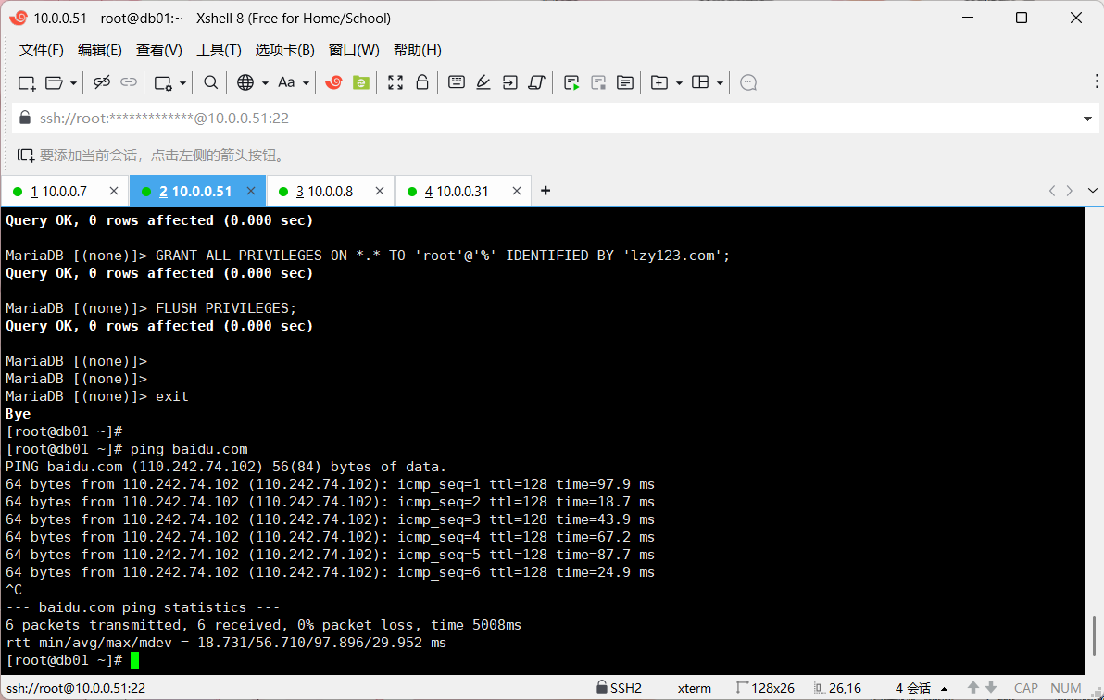Expand the Open Session dropdown arrow
This screenshot has height=700, width=1104.
point(73,83)
